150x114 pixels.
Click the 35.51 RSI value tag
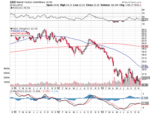(x=145, y=19)
